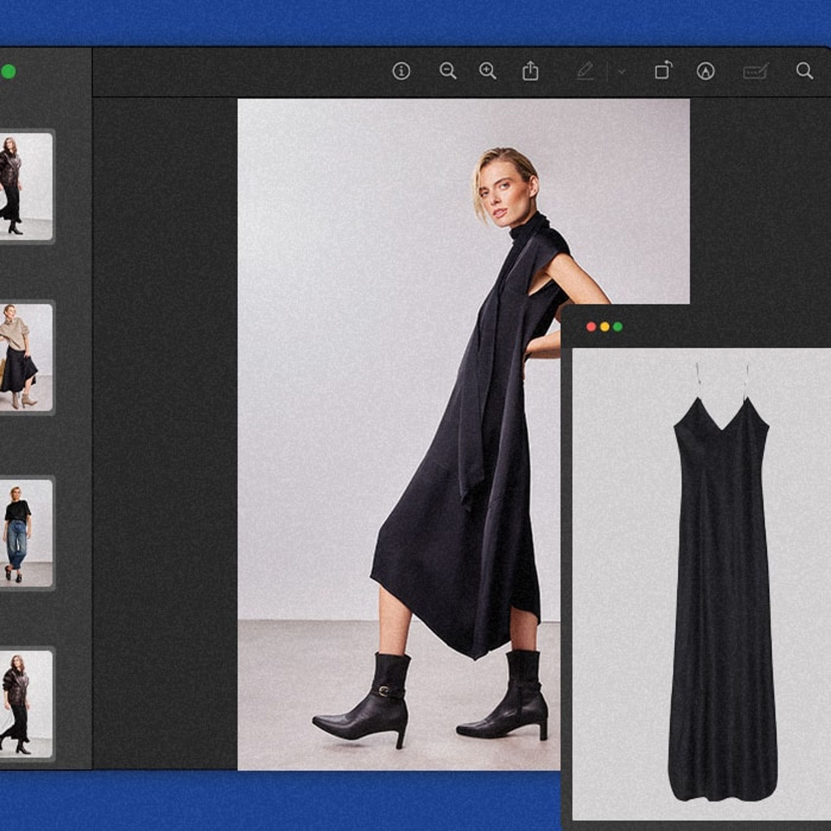Image resolution: width=831 pixels, height=831 pixels.
Task: Click the zoom out magnifier
Action: coord(448,71)
